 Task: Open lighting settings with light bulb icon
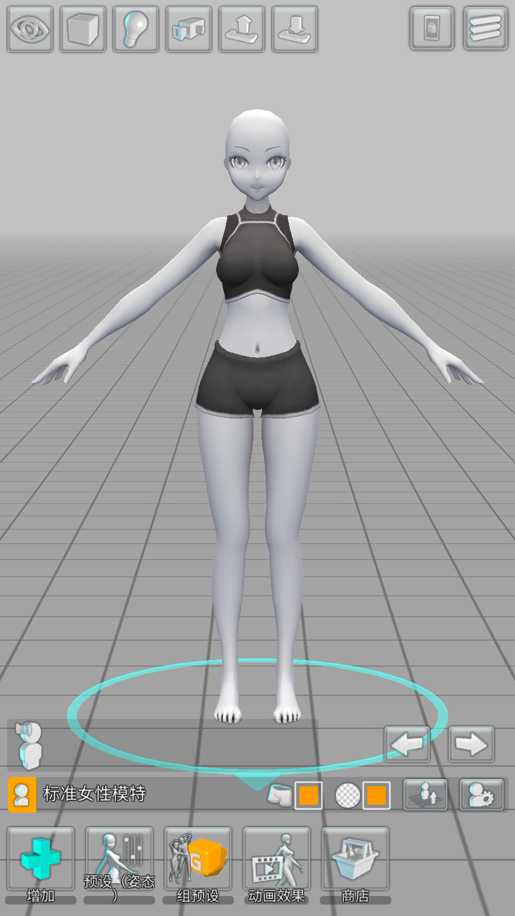point(136,29)
